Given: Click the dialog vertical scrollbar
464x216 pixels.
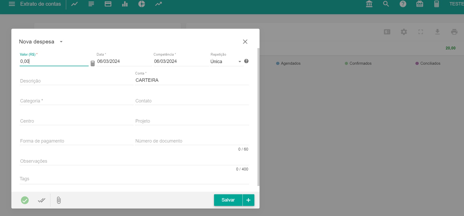Looking at the screenshot, I should click(258, 117).
